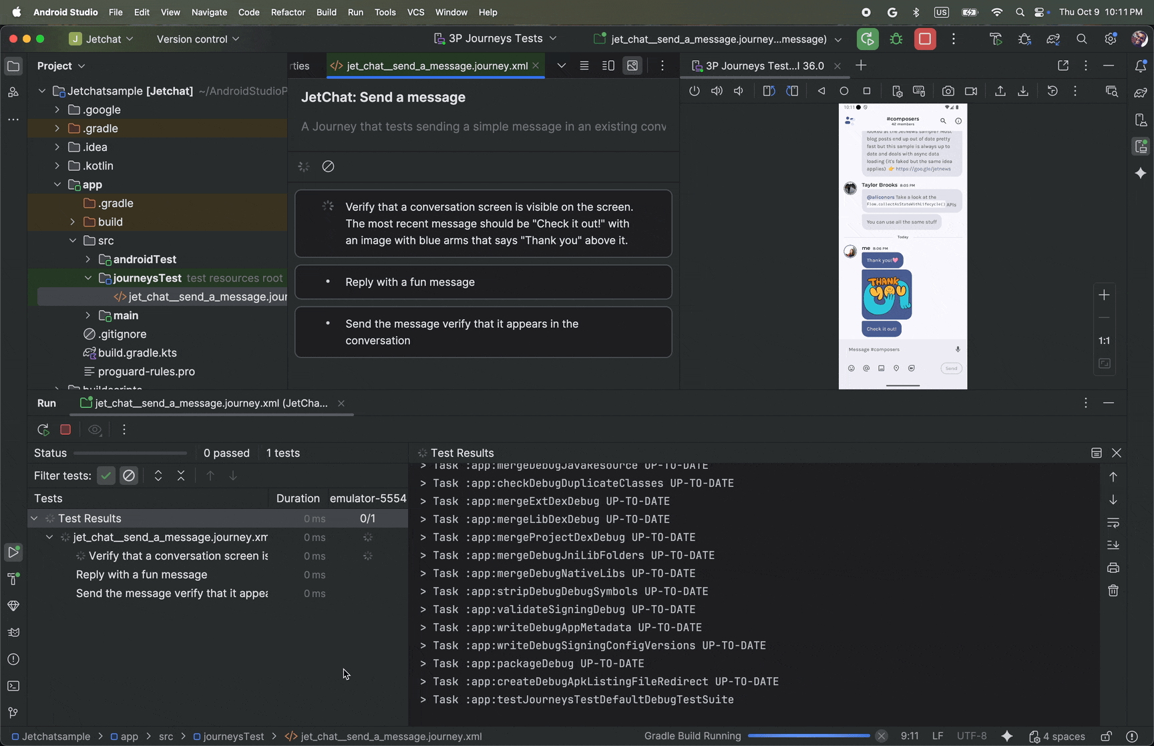Start screen recording of the emulator
1154x746 pixels.
click(x=971, y=91)
